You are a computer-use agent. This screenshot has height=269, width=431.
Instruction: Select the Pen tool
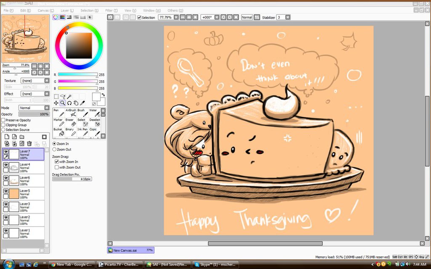point(58,113)
